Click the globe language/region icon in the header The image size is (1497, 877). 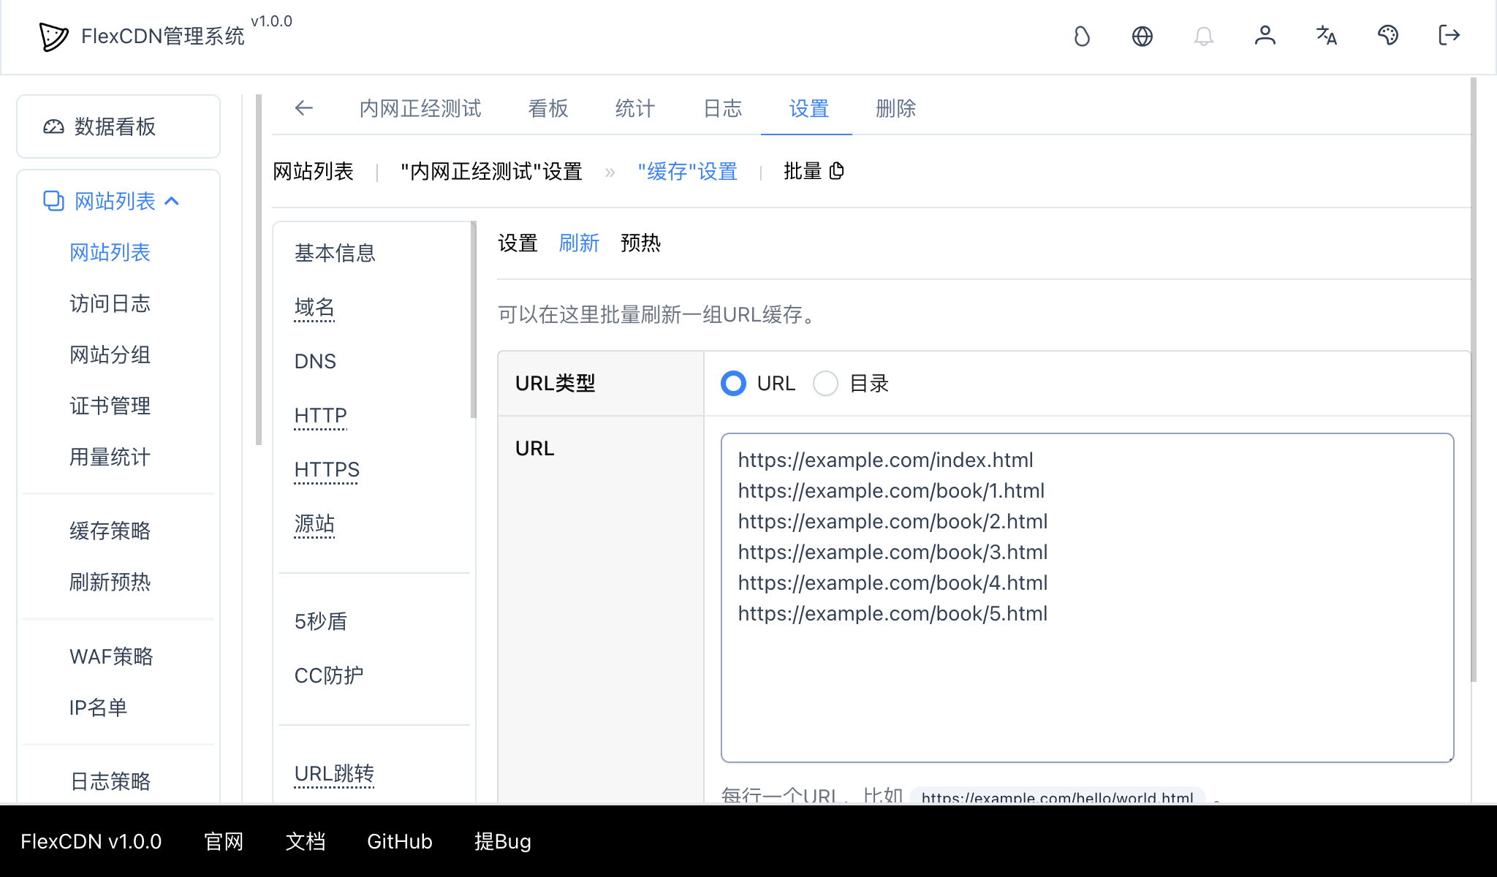pyautogui.click(x=1142, y=36)
